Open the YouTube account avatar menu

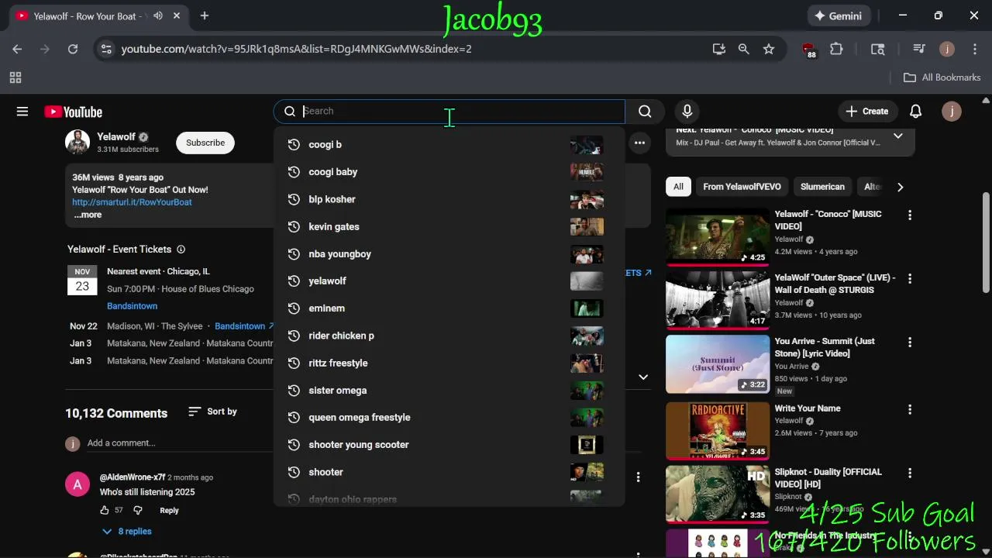pyautogui.click(x=952, y=112)
